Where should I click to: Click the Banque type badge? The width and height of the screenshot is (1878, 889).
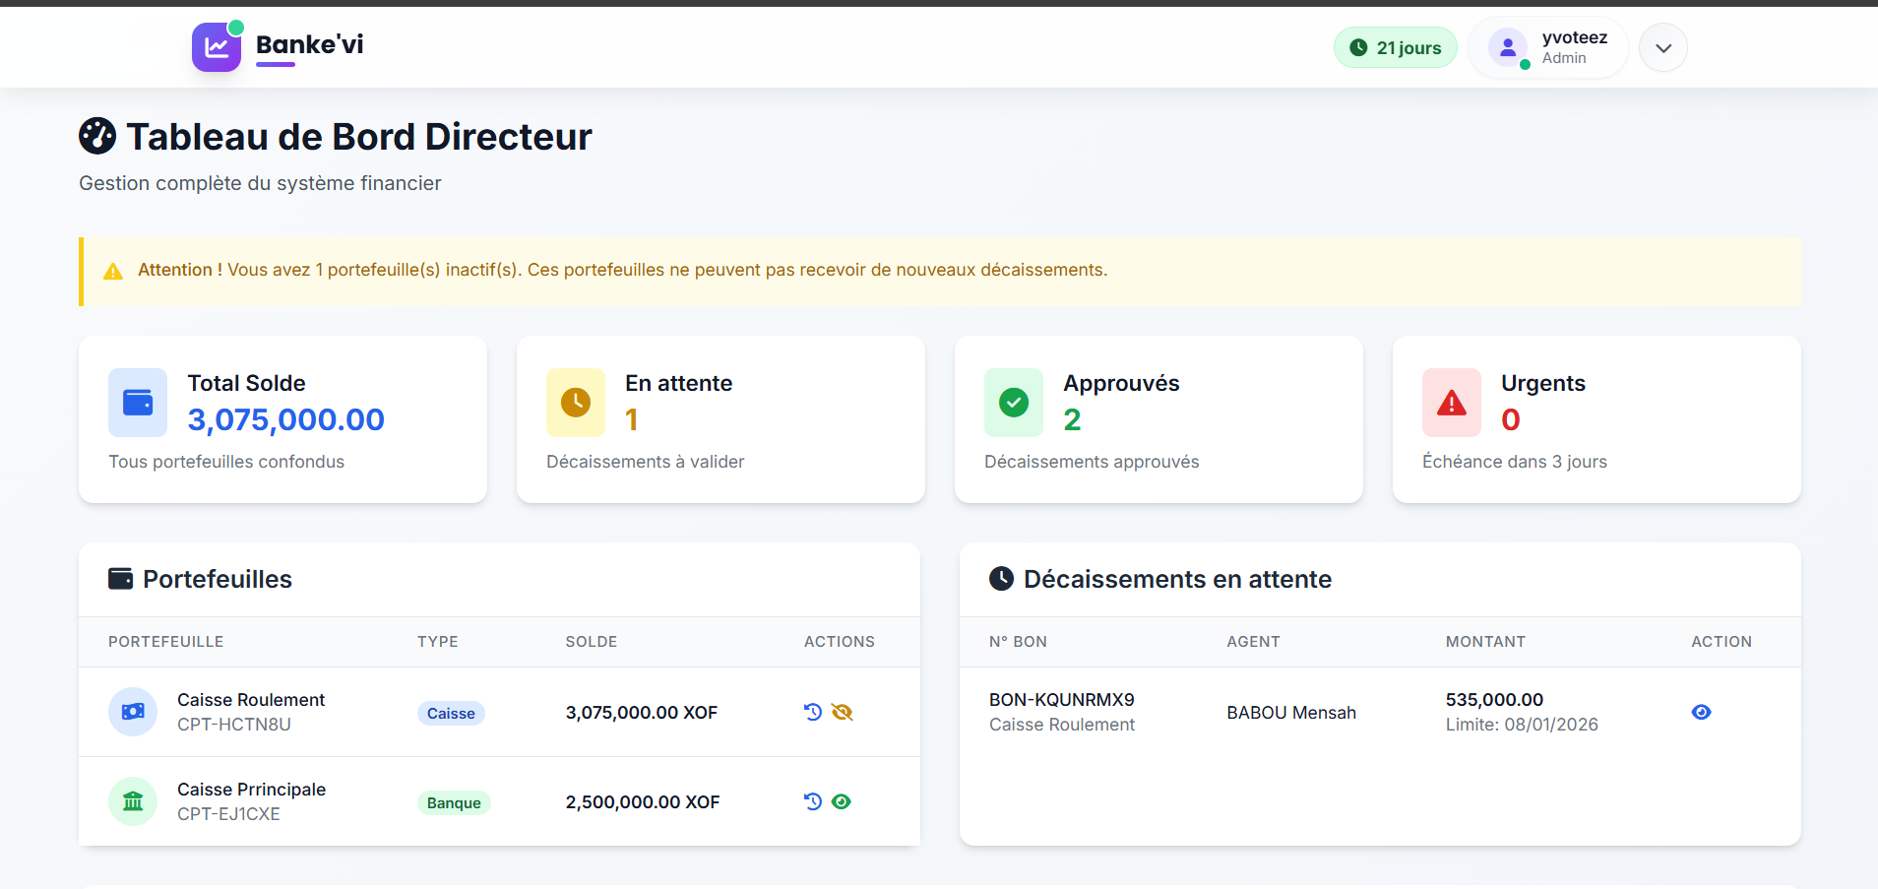(x=454, y=802)
